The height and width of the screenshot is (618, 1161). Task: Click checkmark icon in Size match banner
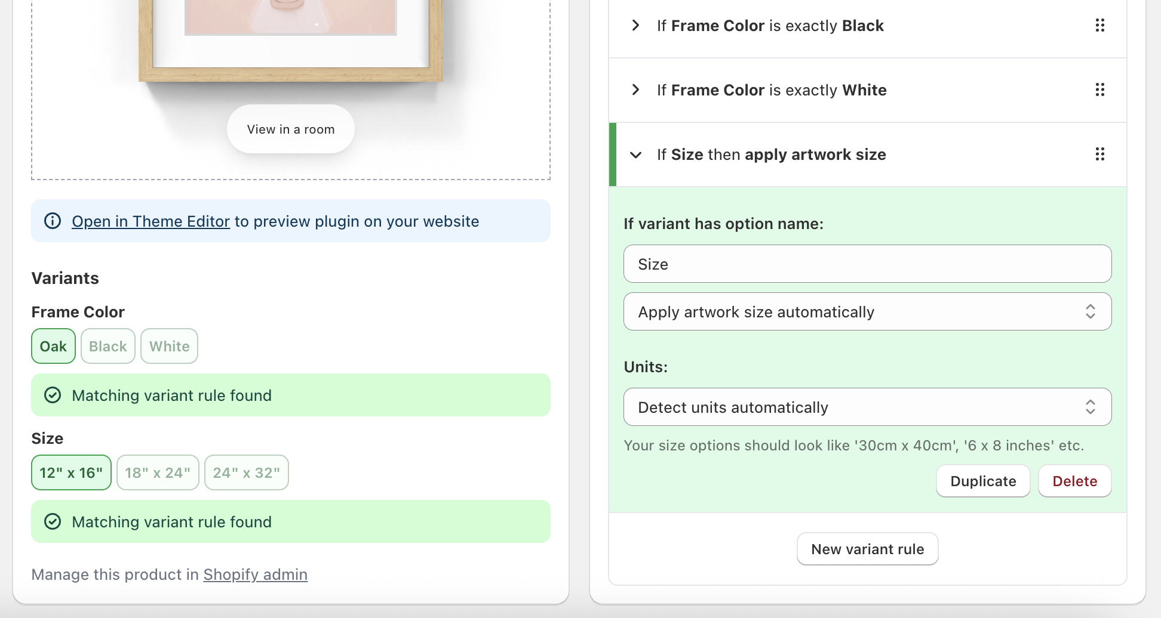(x=53, y=522)
